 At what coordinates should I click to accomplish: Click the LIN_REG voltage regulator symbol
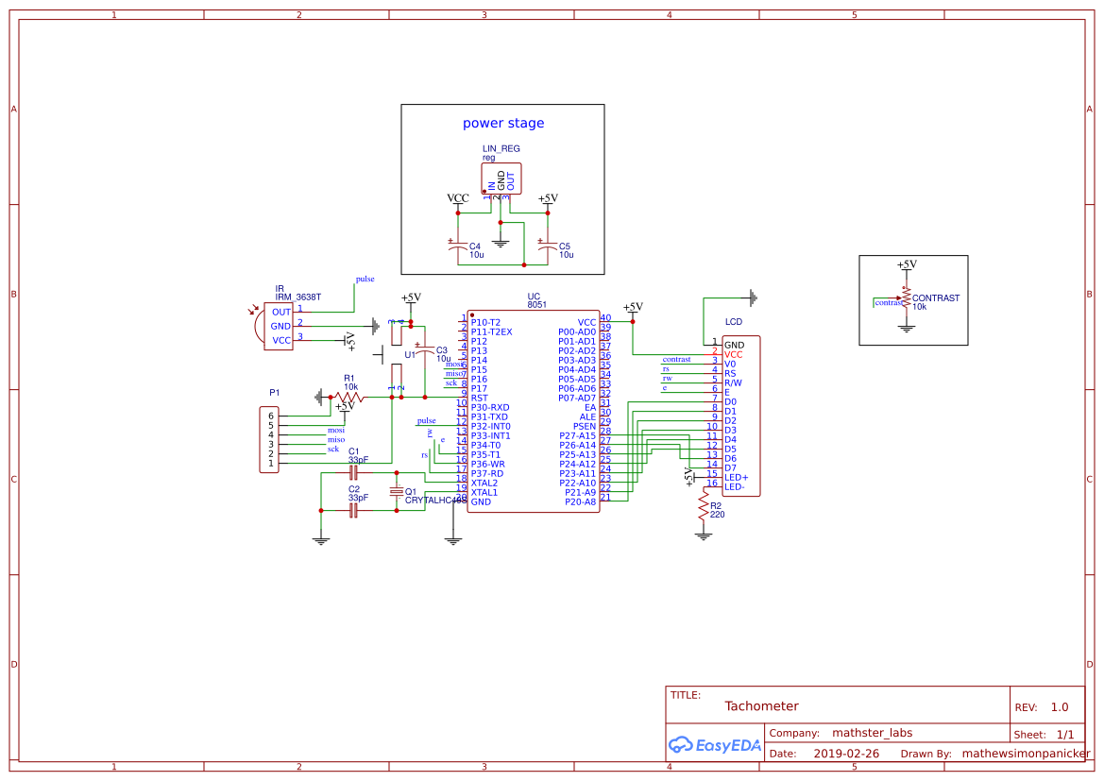click(500, 178)
